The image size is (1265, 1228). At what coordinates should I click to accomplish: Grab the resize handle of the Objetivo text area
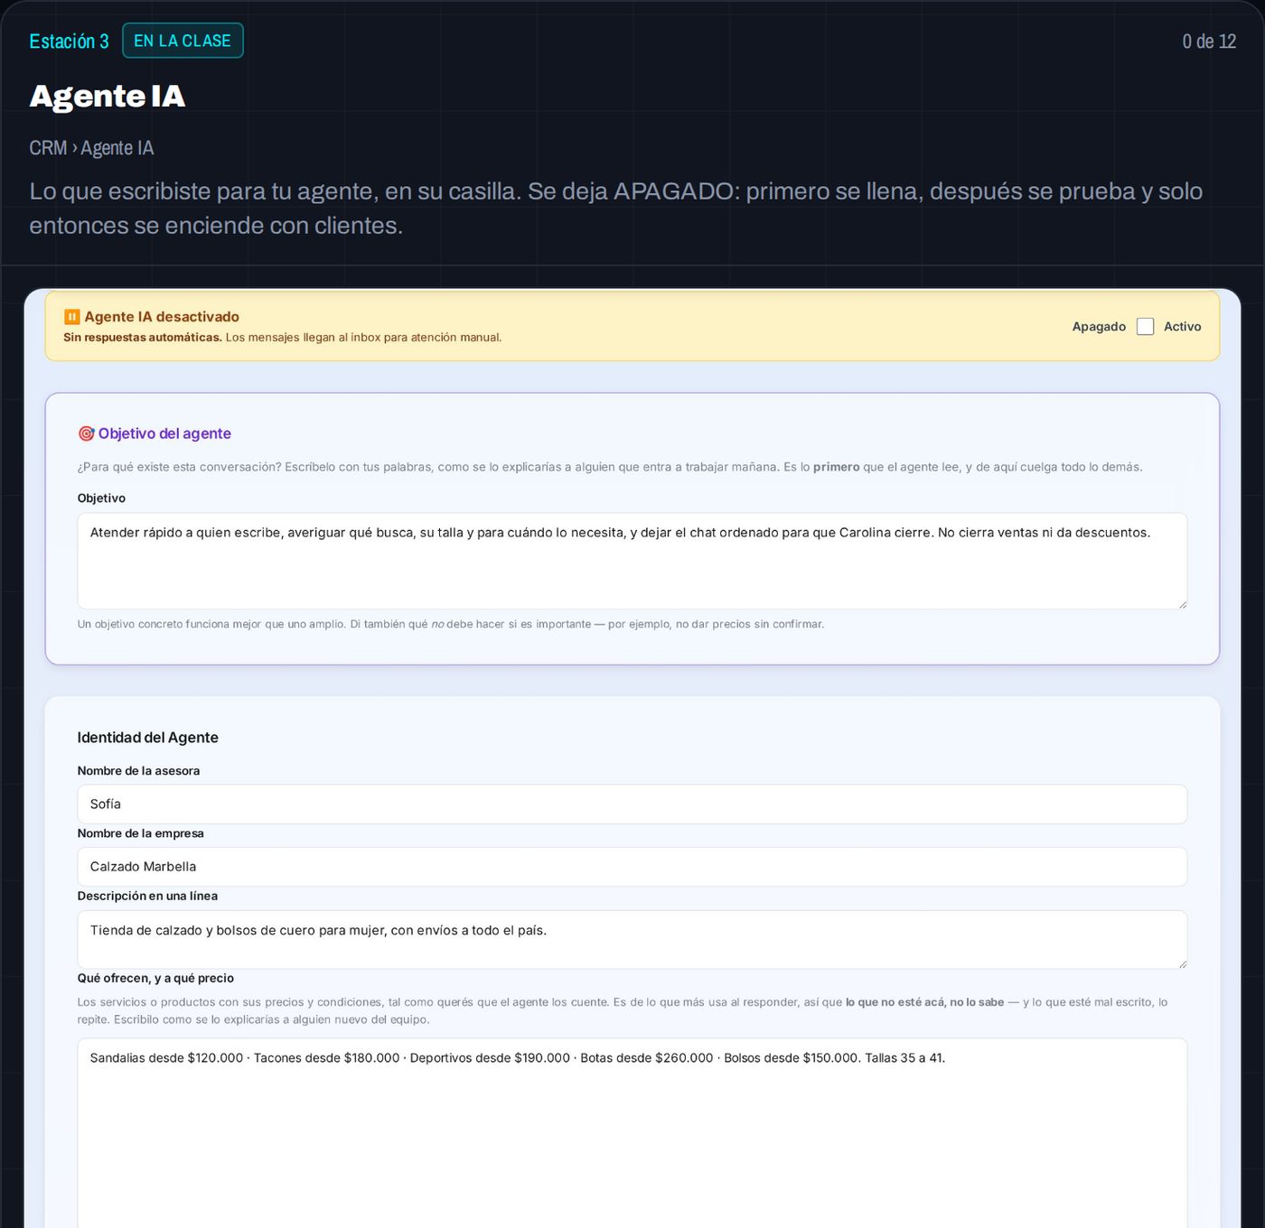tap(1182, 603)
